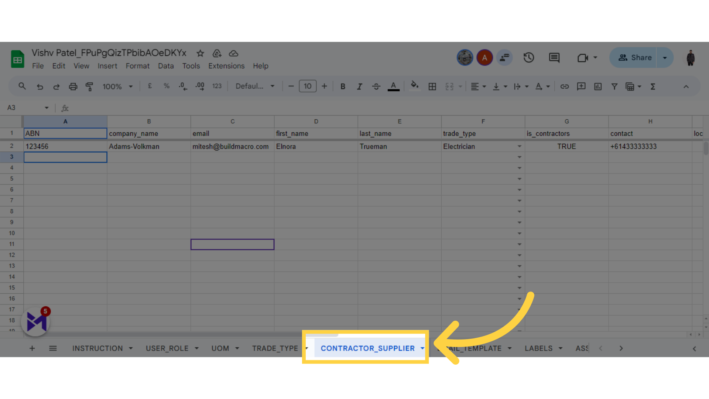
Task: Insert a comment from toolbar
Action: pyautogui.click(x=581, y=86)
